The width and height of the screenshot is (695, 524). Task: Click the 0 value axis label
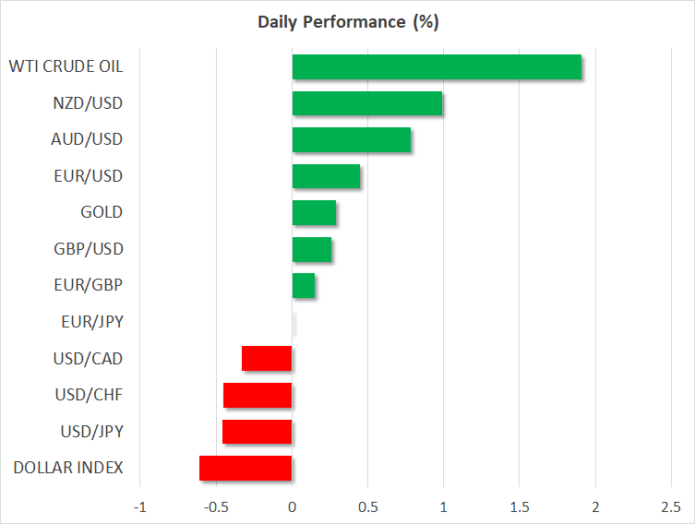[292, 507]
